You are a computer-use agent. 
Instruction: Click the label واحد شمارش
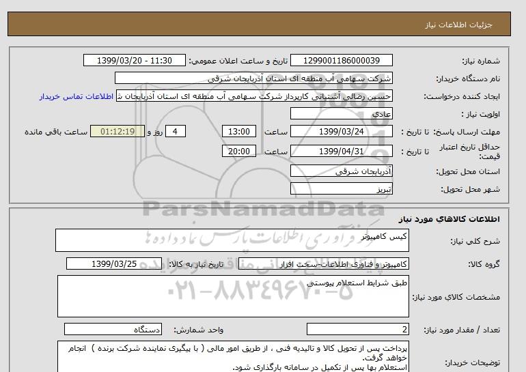click(199, 330)
